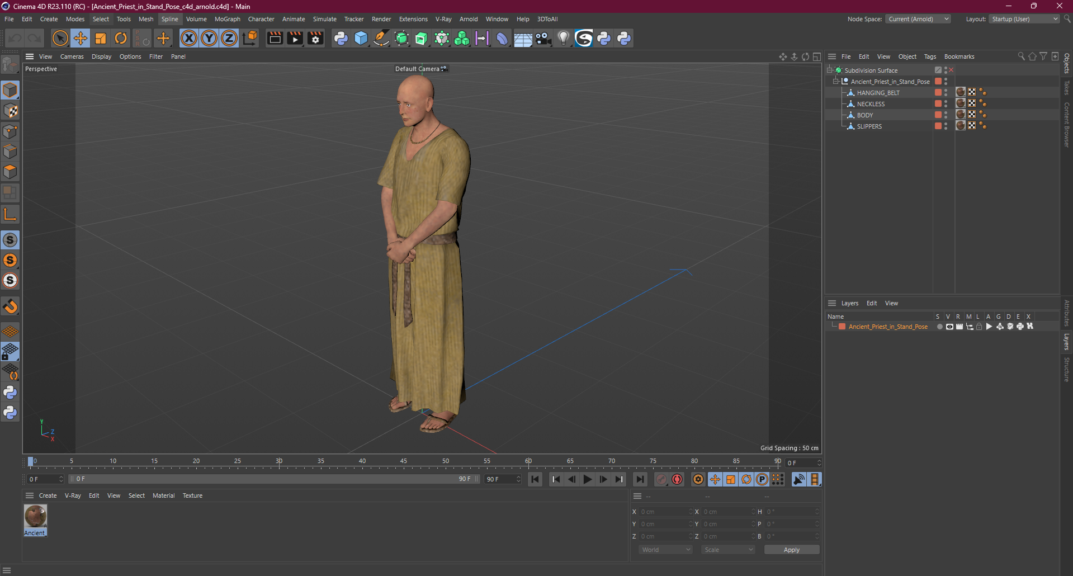Open the MoGraph menu

228,19
